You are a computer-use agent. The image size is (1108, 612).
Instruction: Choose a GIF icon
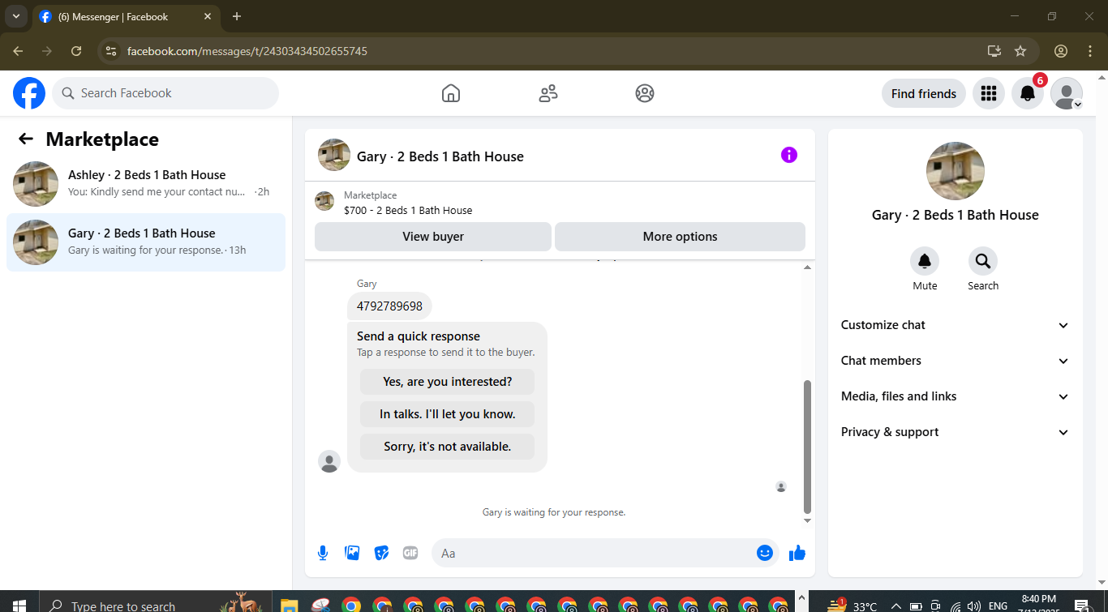410,553
